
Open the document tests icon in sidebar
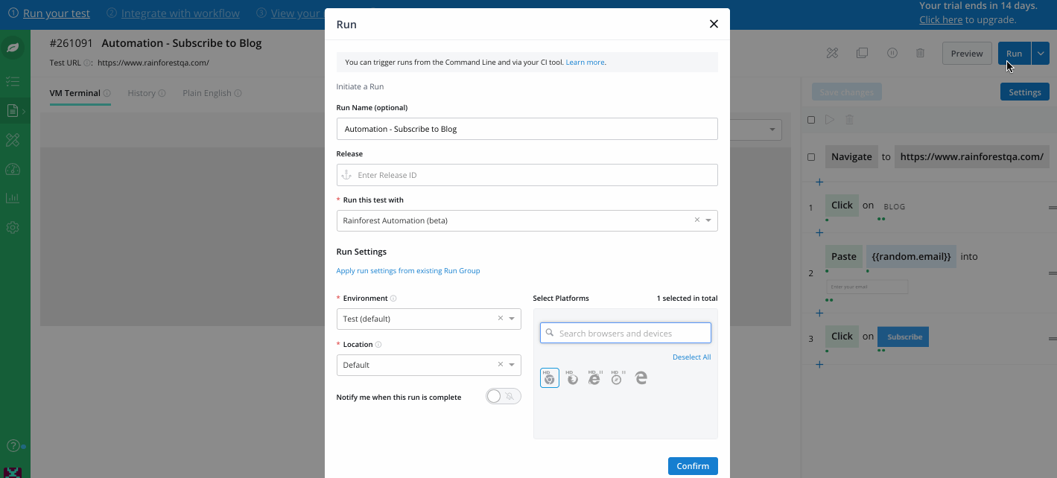(x=13, y=111)
